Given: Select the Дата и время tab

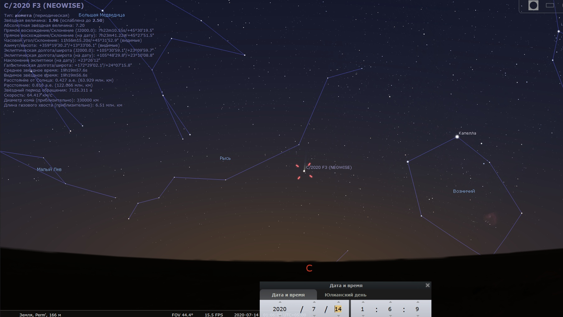Looking at the screenshot, I should 288,295.
